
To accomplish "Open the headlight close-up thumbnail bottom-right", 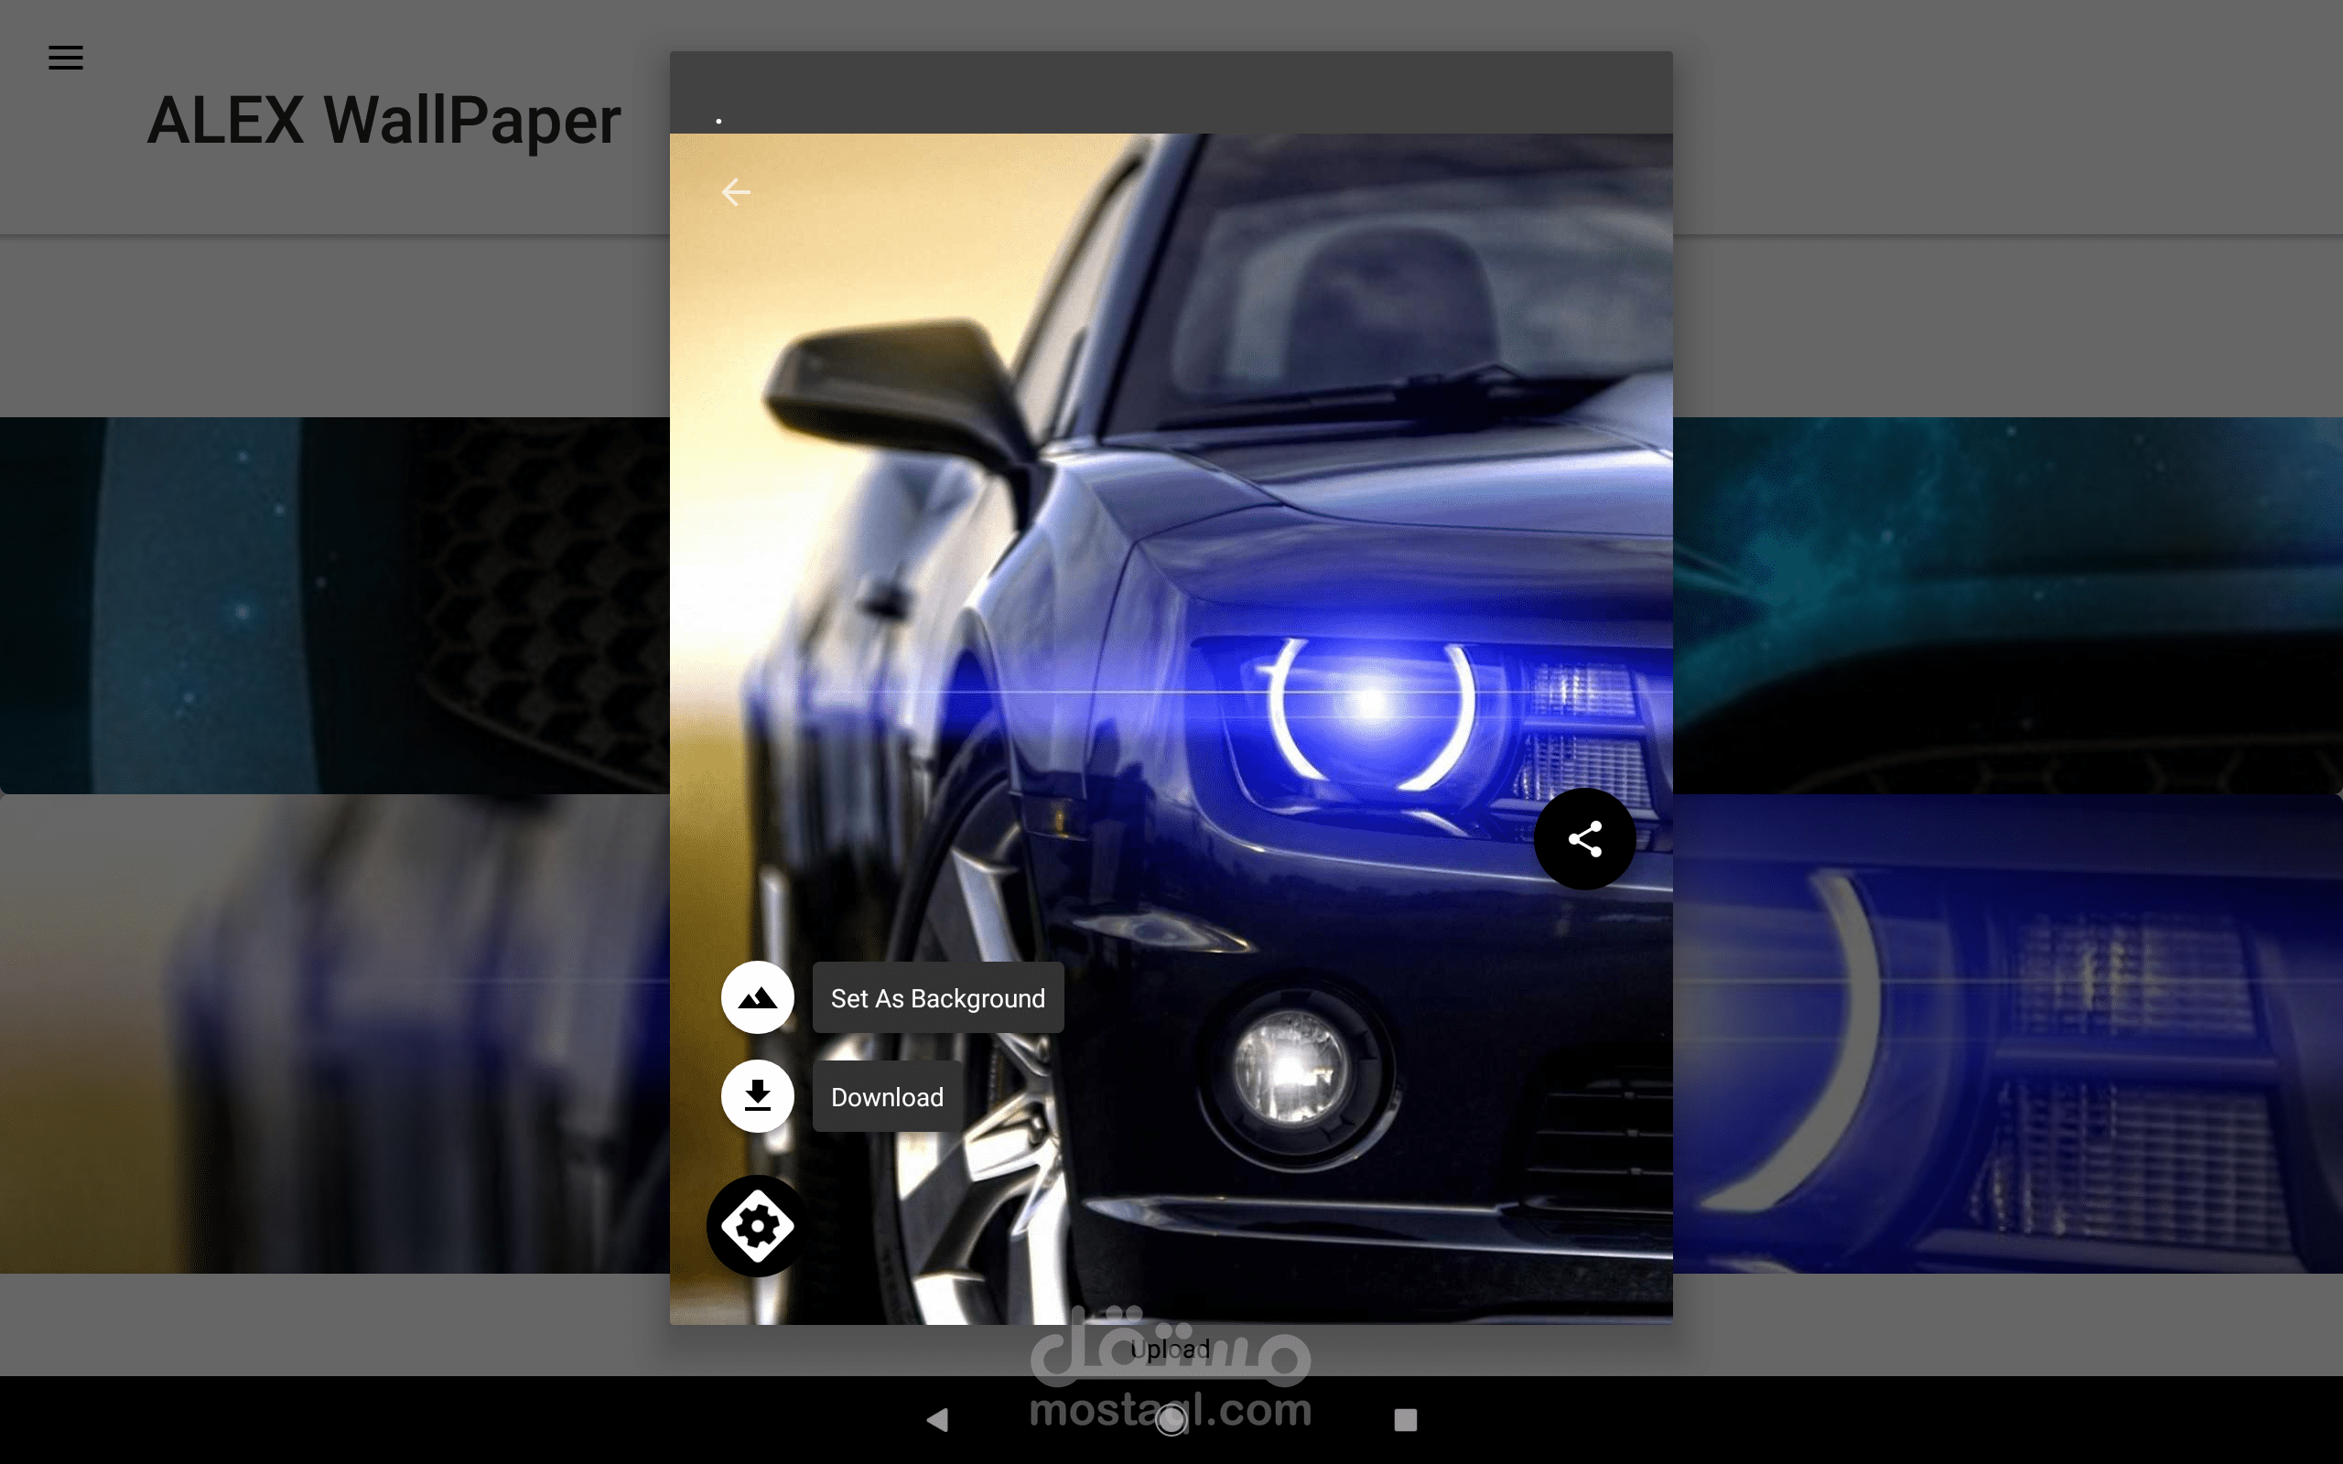I will pos(2006,1033).
